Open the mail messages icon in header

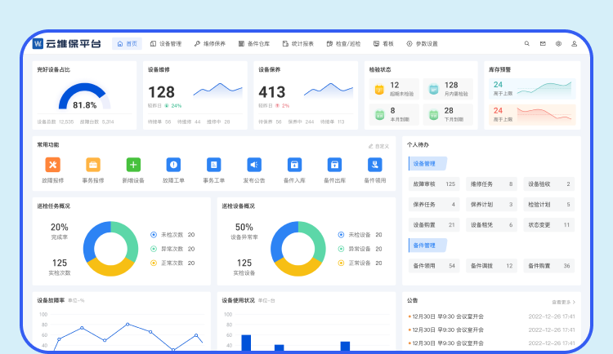coord(543,44)
